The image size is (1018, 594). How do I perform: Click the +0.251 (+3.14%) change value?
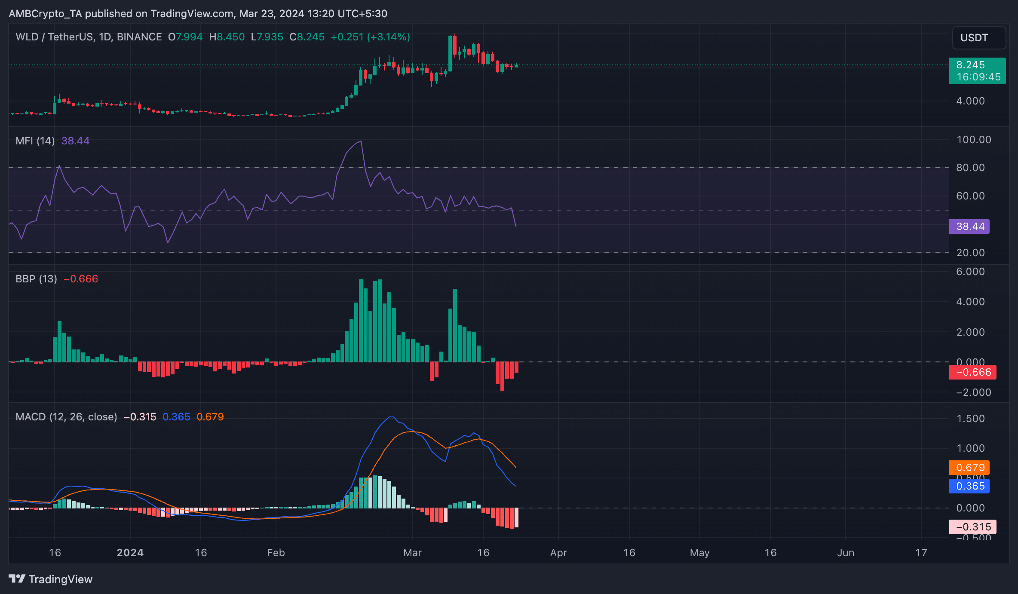point(370,37)
